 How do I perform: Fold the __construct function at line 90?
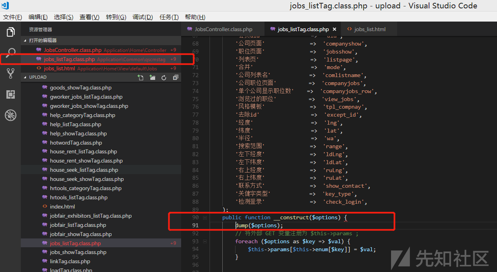tap(205, 218)
